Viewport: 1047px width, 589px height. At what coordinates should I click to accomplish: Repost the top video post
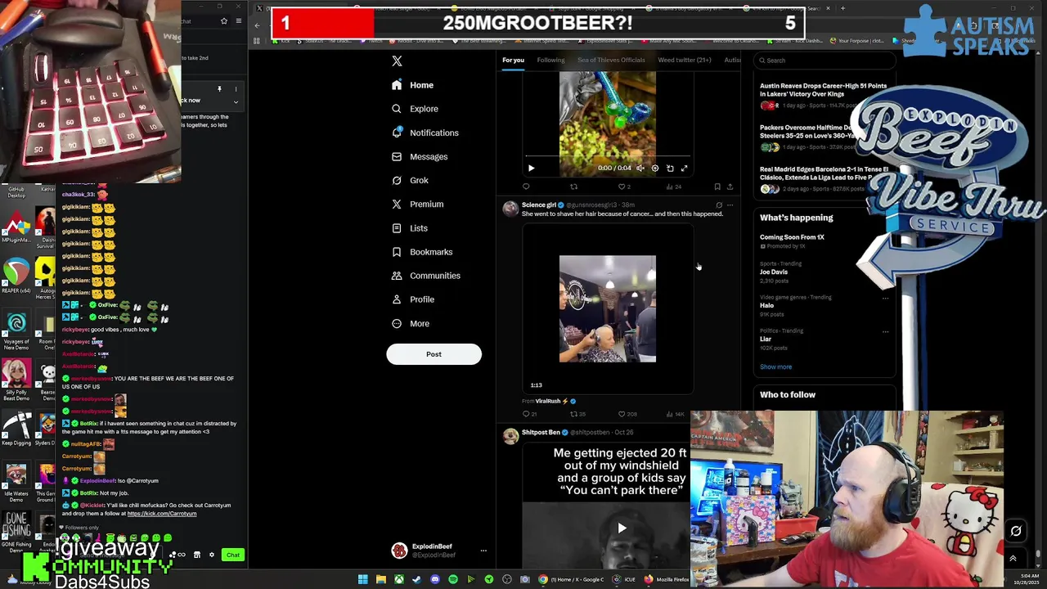(x=573, y=187)
